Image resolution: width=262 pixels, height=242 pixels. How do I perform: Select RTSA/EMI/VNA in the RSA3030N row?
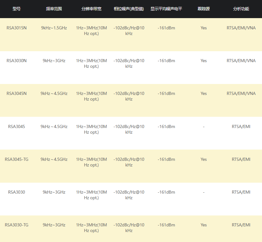click(x=241, y=61)
